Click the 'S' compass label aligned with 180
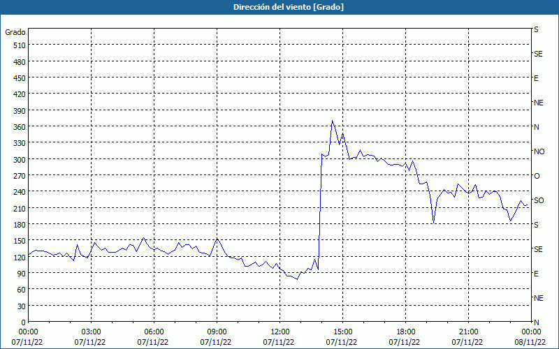 (x=536, y=225)
